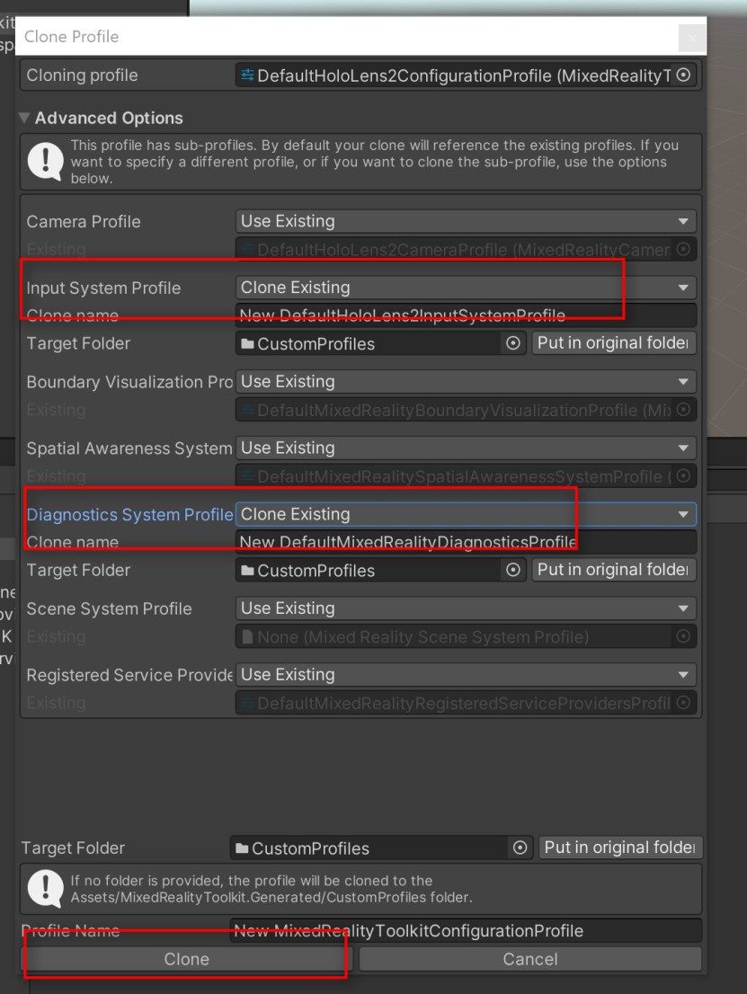747x994 pixels.
Task: Click bottom Put in original folder button
Action: tap(620, 848)
